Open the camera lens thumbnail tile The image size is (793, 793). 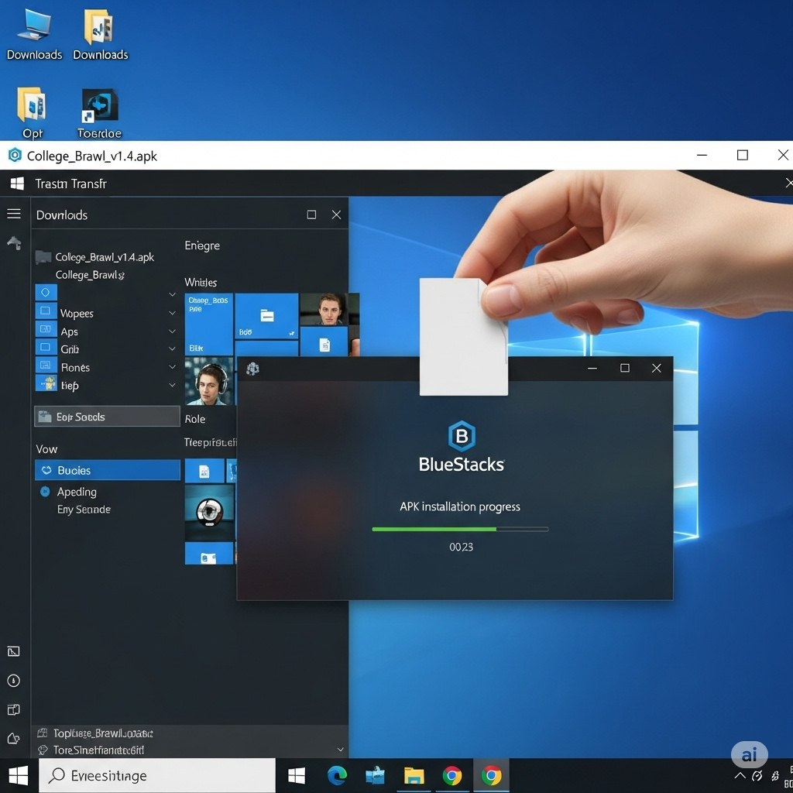coord(209,513)
